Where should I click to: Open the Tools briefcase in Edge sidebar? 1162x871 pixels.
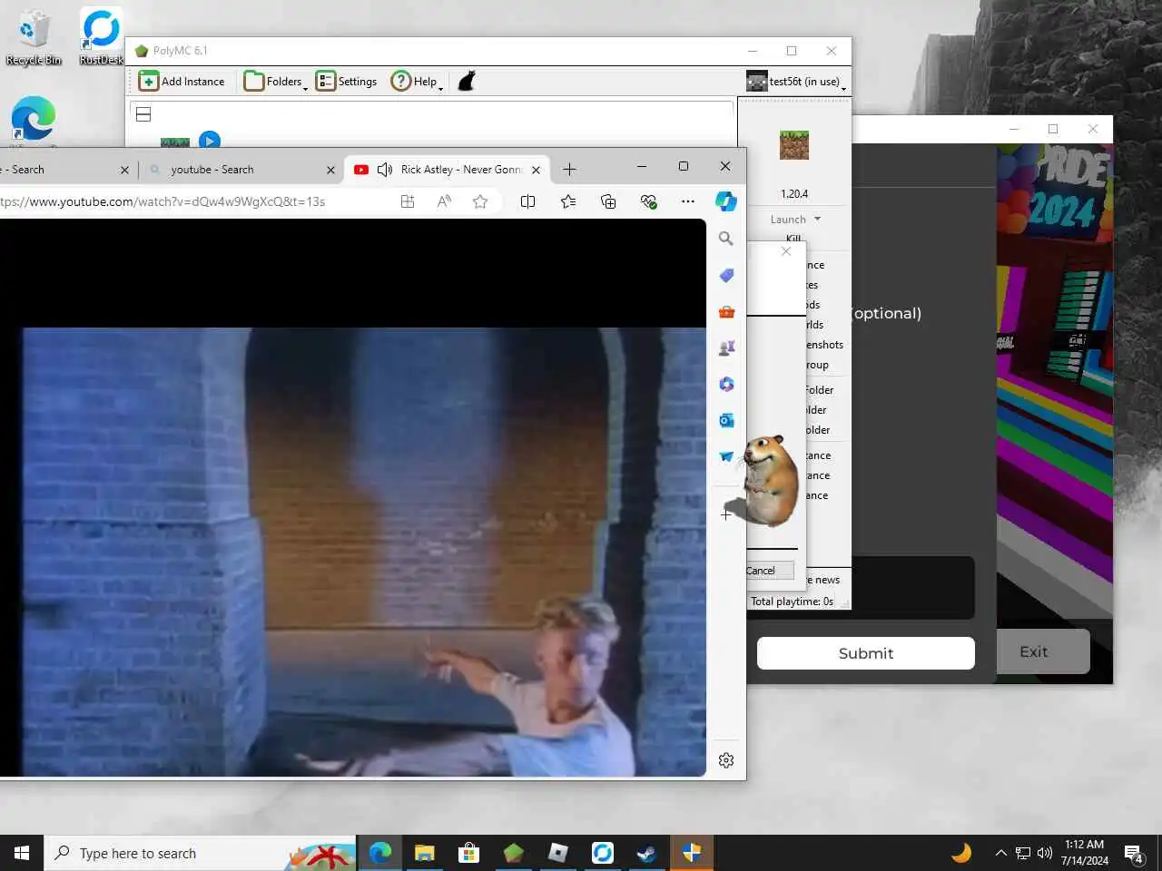coord(726,311)
